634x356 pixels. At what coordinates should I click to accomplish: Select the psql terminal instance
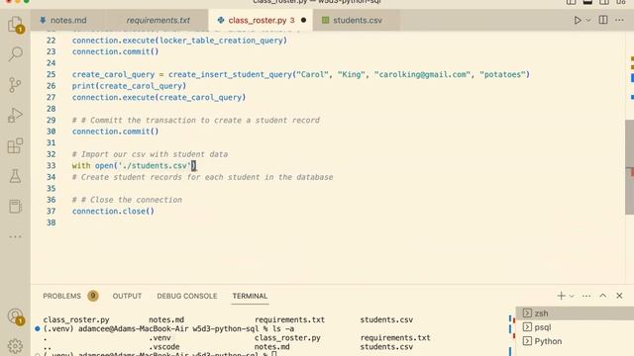pos(575,327)
